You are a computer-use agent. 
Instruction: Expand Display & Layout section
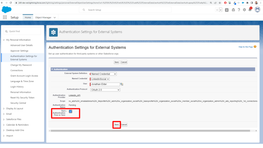[4, 109]
